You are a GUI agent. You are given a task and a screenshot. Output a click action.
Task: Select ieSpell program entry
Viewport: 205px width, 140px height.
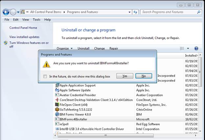pos(64,124)
